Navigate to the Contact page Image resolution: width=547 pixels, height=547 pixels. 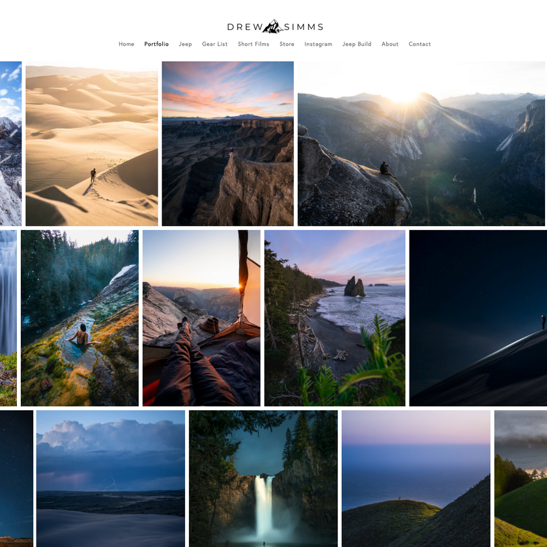[419, 44]
